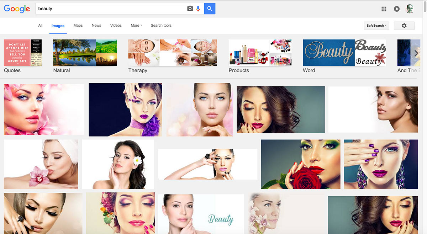Open the long lashes black ring image

(43, 213)
